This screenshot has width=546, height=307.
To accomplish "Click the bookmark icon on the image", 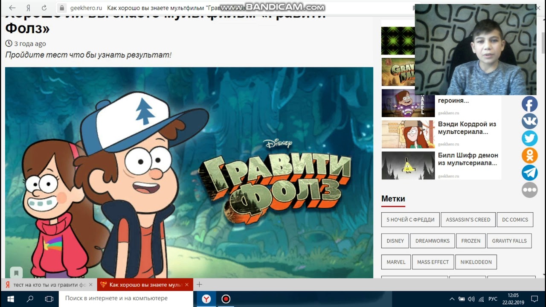I will pos(16,272).
